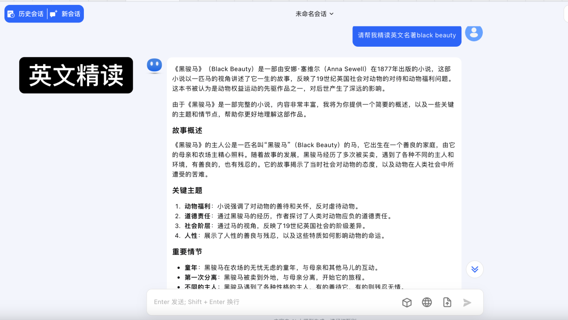This screenshot has width=568, height=320.
Task: Click the chevron next to 未命名会话
Action: (x=332, y=14)
